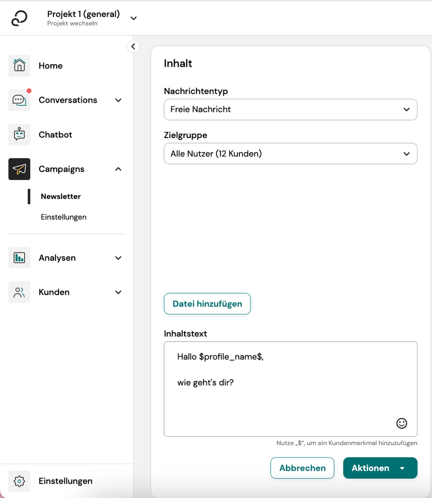Click the Chatbot robot icon
This screenshot has height=498, width=432.
tap(19, 135)
